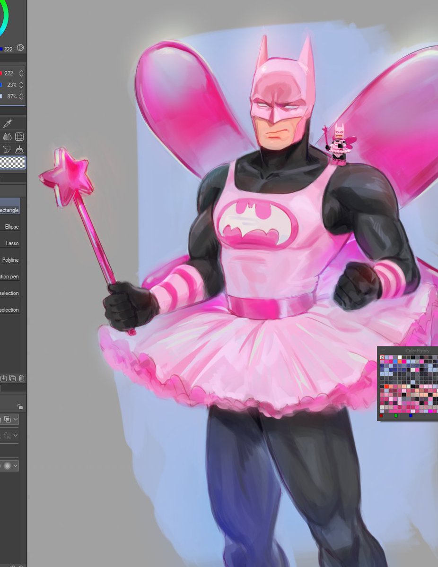
Task: Click the 87% value field
Action: pyautogui.click(x=12, y=96)
